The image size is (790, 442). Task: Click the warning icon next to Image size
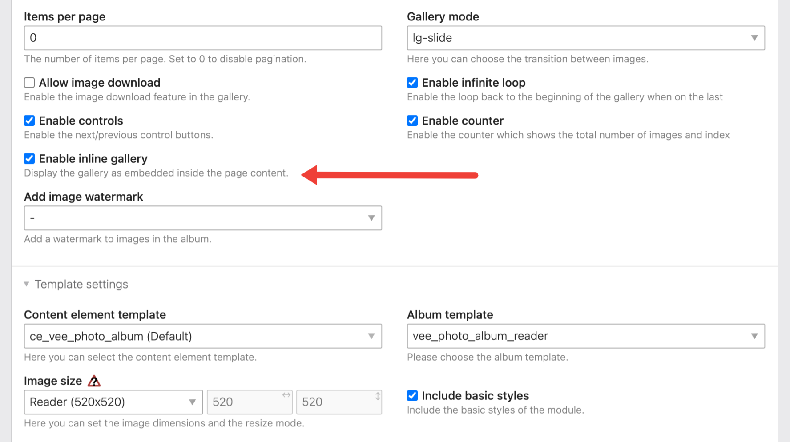coord(94,381)
